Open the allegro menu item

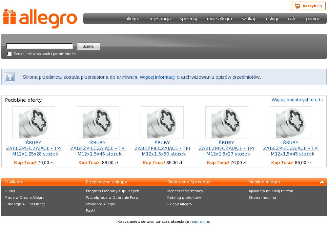(x=133, y=19)
